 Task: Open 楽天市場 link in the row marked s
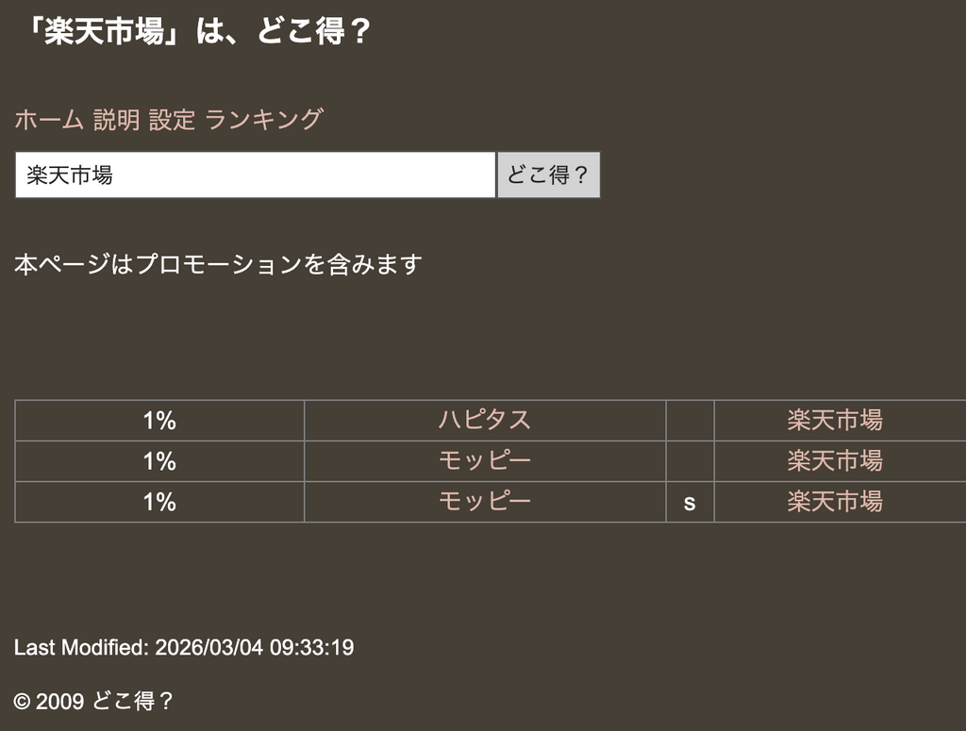point(835,502)
